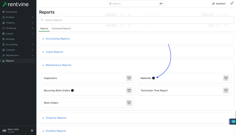Open the Inspections report

[x=50, y=78]
